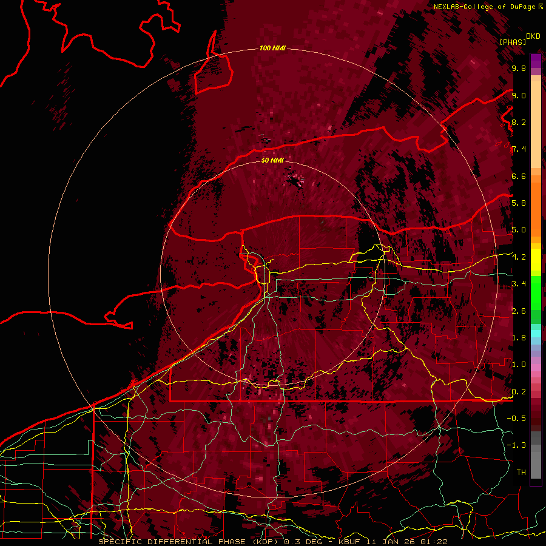Click the yellow segment of color bar
The width and height of the screenshot is (546, 546).
pyautogui.click(x=536, y=260)
